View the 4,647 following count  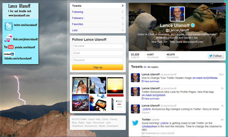pyautogui.click(x=153, y=56)
